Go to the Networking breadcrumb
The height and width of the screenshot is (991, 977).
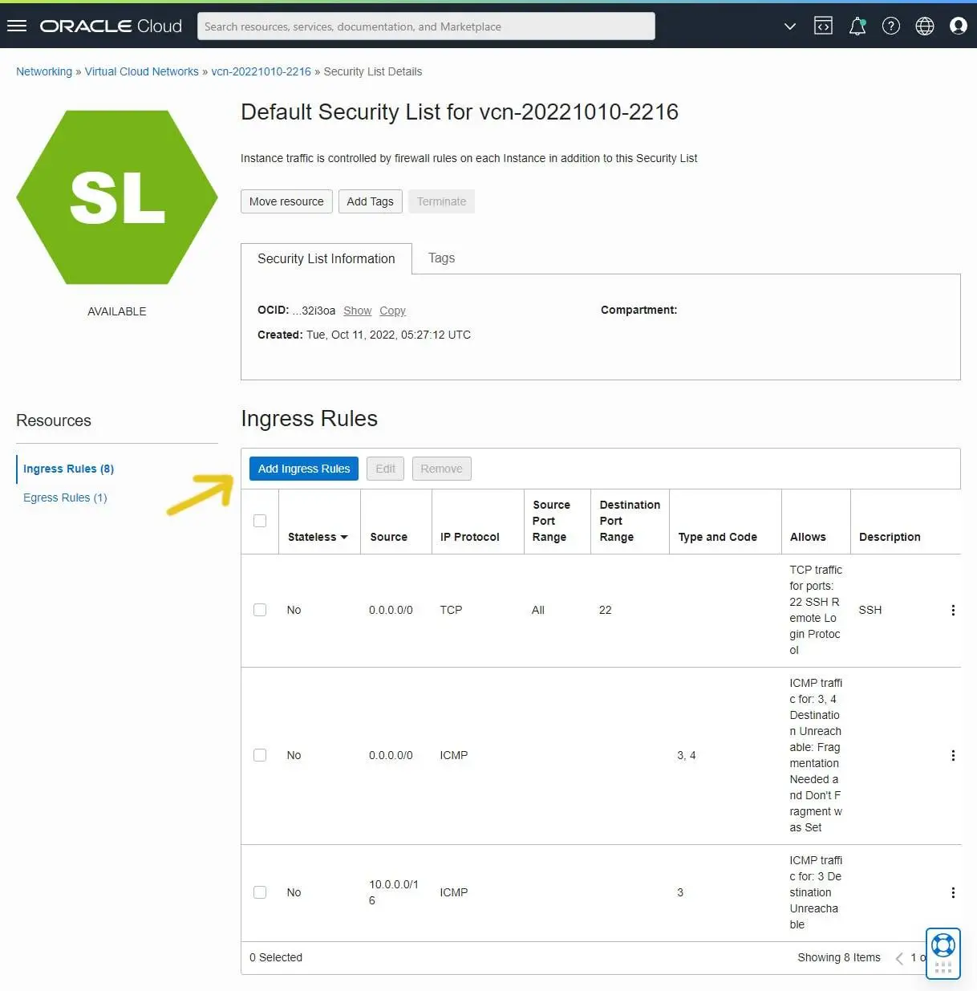coord(44,71)
